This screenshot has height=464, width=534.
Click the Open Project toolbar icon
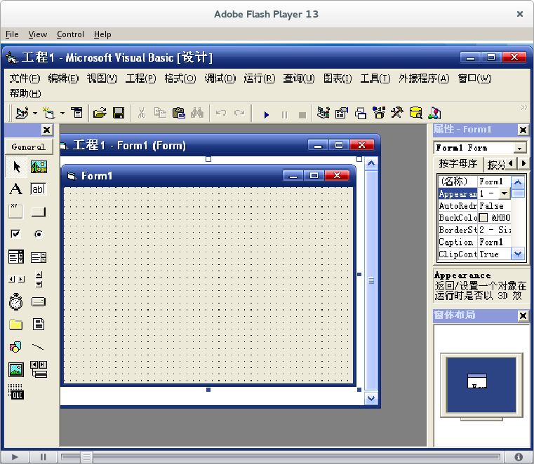(x=100, y=113)
